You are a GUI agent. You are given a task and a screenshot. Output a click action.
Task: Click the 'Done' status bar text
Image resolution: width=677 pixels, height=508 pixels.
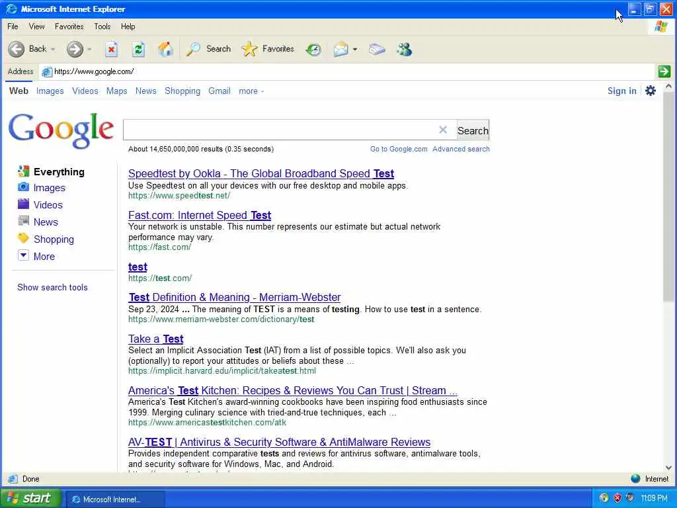tap(30, 479)
